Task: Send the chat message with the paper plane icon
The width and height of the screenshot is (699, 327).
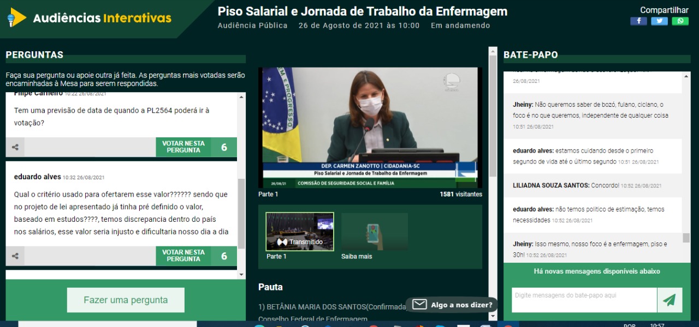Action: (670, 300)
